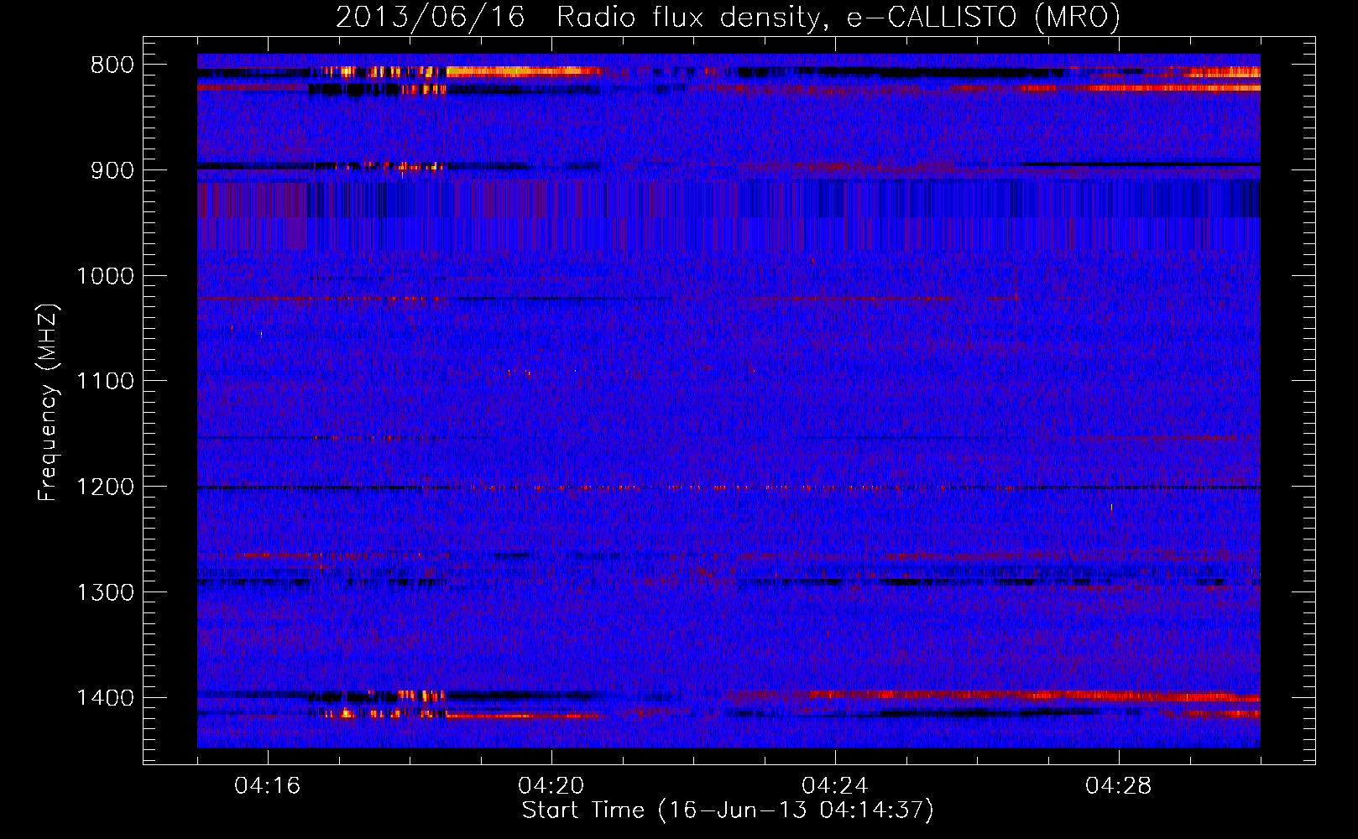This screenshot has height=839, width=1358.
Task: Click the 04:20 time tick label
Action: [551, 786]
